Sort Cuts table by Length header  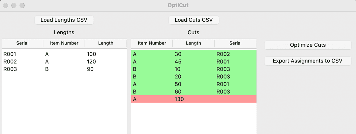click(193, 43)
